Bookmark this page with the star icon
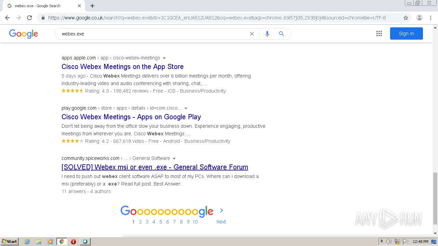438x246 pixels. [x=406, y=18]
